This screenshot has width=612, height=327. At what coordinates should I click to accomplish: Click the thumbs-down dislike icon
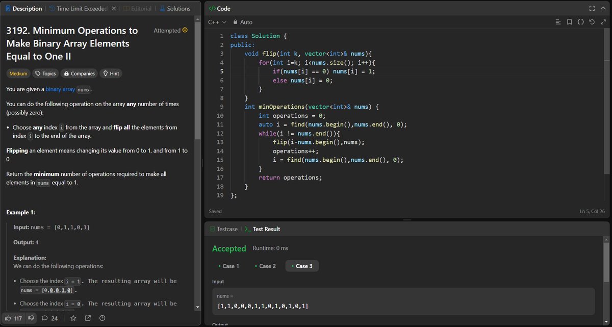[32, 318]
